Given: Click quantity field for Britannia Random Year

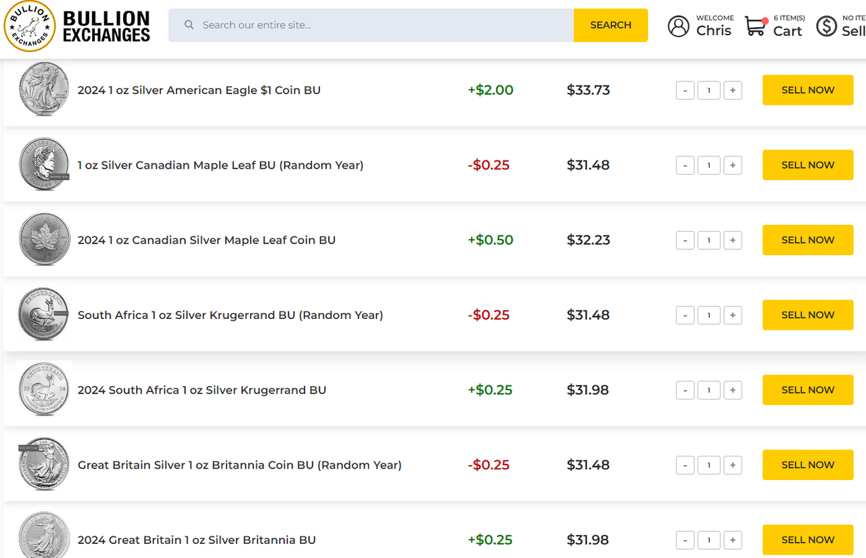Looking at the screenshot, I should pyautogui.click(x=709, y=465).
